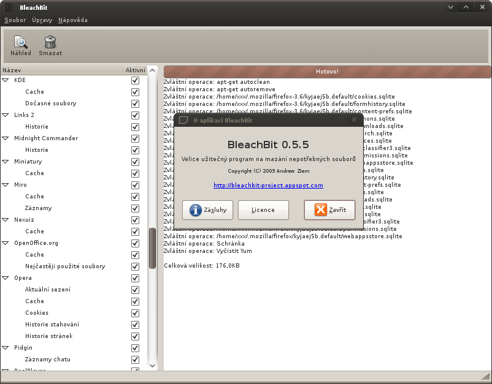Click the 'Celková velikost: 176,0KB' text

[x=202, y=266]
